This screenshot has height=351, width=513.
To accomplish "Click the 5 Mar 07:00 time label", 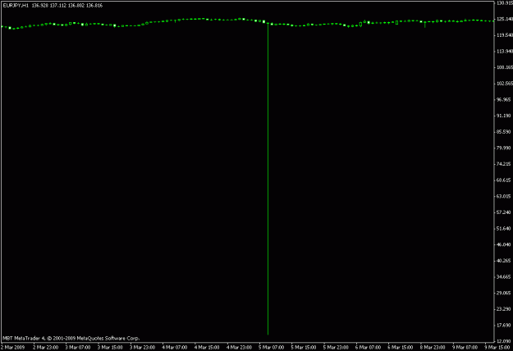I will tap(272, 347).
